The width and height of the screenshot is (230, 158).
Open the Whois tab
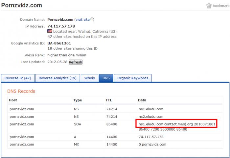(x=89, y=78)
